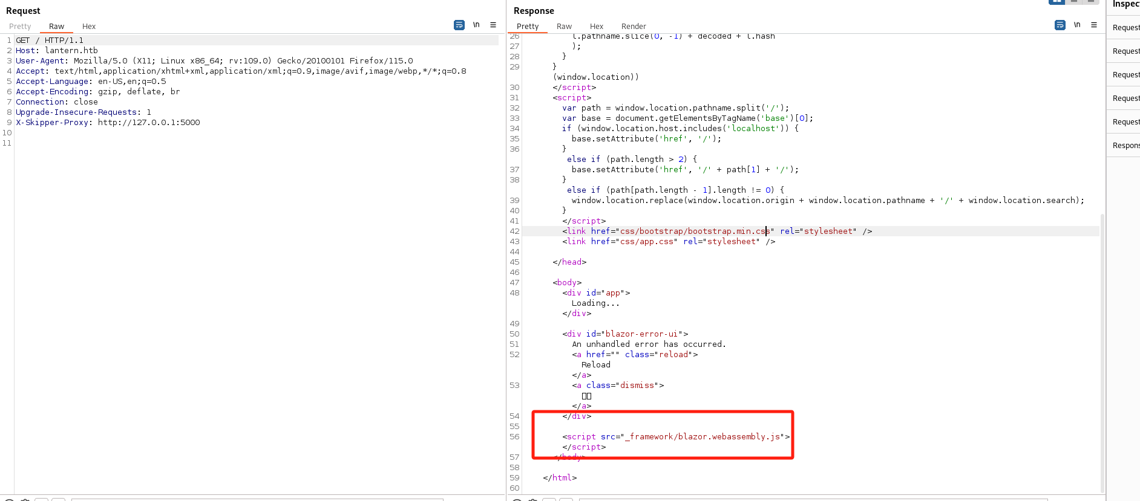The height and width of the screenshot is (501, 1140).
Task: Click the Accept-Encoding header line
Action: (98, 92)
